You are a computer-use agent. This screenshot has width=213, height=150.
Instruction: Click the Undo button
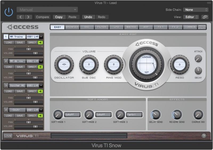coord(88,17)
